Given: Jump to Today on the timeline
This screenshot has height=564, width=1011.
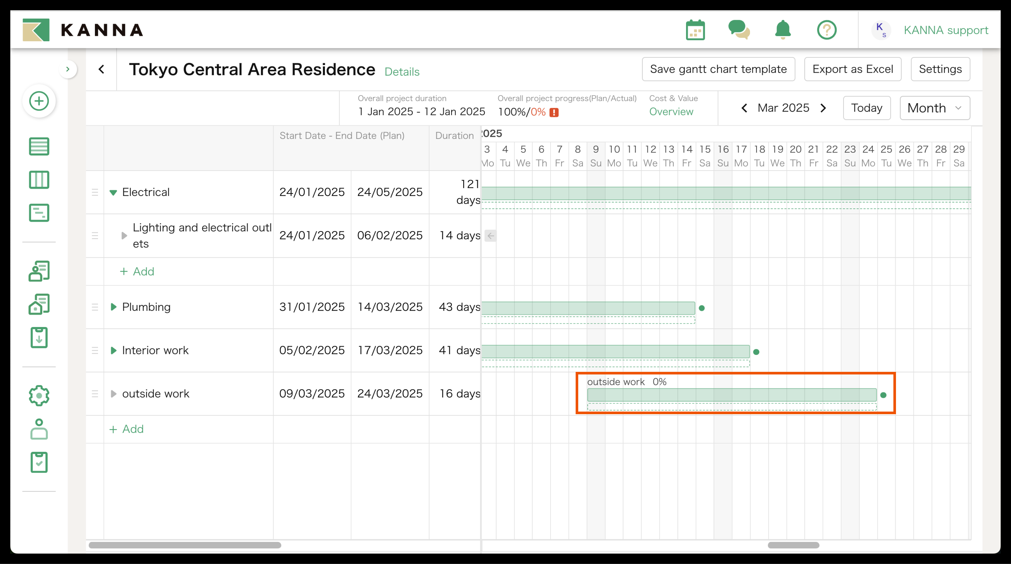Looking at the screenshot, I should [867, 108].
